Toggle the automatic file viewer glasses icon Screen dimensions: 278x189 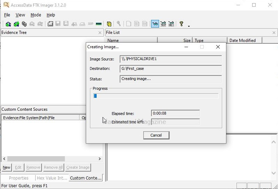tap(155, 24)
